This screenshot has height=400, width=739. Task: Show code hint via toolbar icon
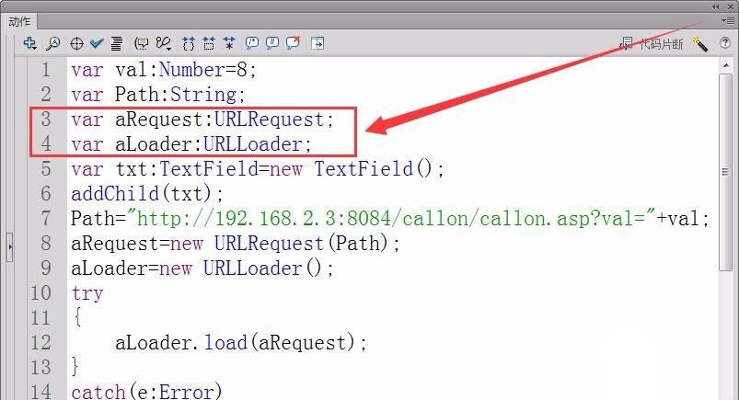click(x=142, y=44)
